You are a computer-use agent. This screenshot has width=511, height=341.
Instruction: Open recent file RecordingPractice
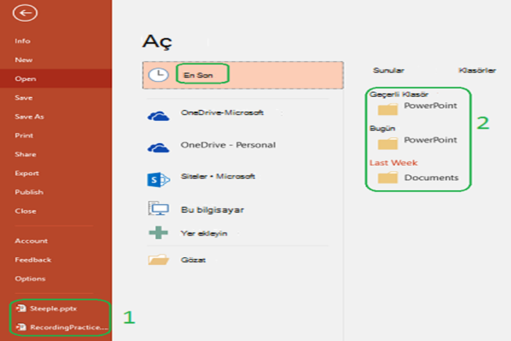coord(69,327)
